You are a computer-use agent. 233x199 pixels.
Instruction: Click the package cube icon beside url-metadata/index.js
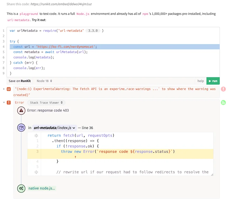pyautogui.click(x=21, y=128)
